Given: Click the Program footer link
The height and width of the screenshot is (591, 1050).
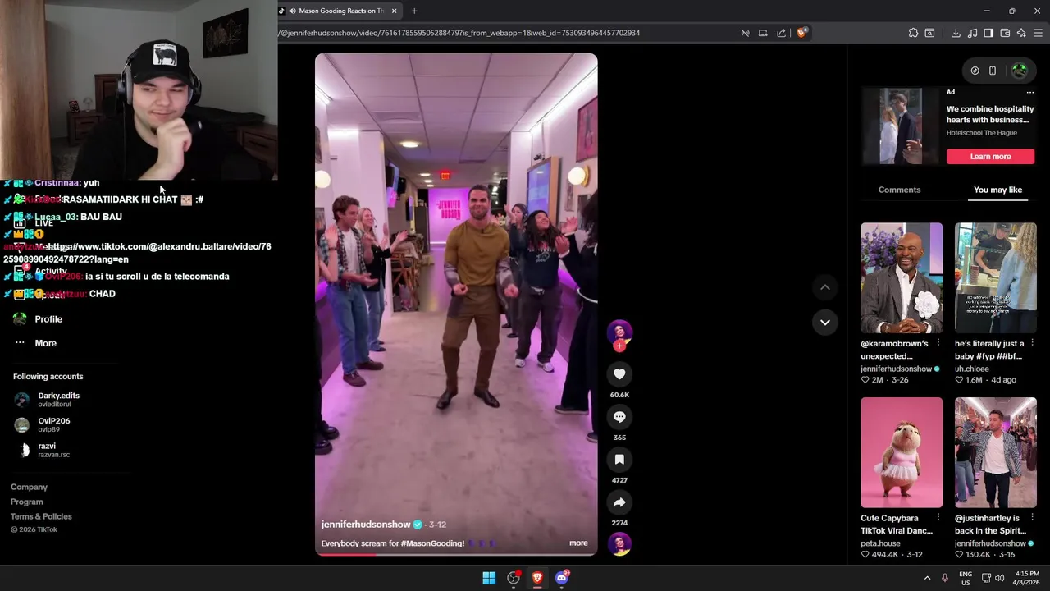Looking at the screenshot, I should tap(26, 502).
